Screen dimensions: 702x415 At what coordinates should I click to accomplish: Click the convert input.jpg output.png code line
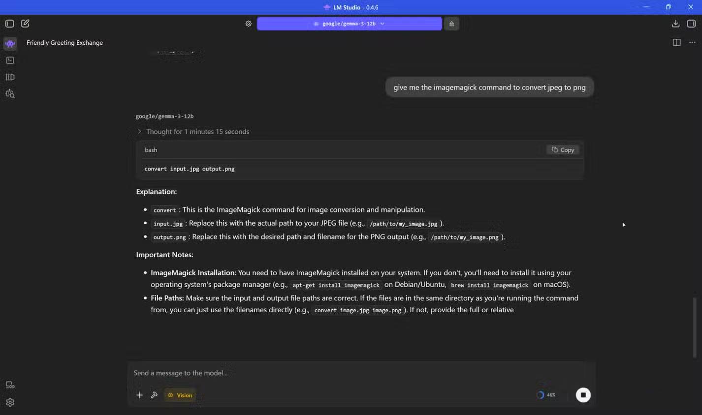tap(190, 169)
